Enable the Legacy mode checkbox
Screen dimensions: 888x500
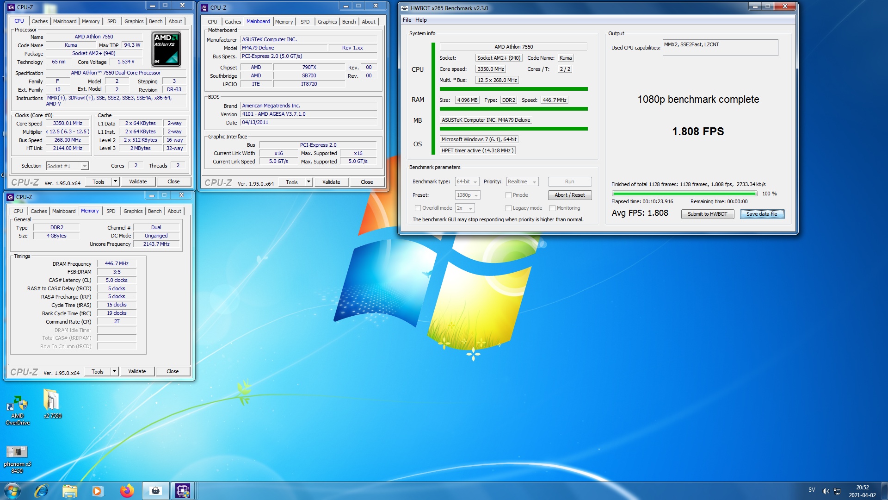click(x=508, y=208)
